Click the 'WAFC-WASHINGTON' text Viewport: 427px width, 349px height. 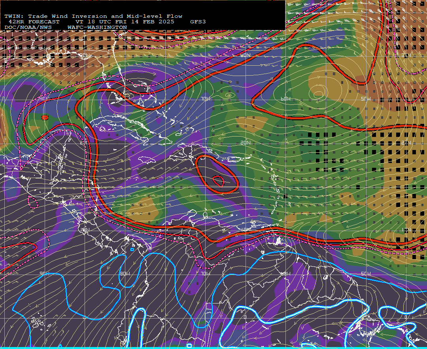97,28
